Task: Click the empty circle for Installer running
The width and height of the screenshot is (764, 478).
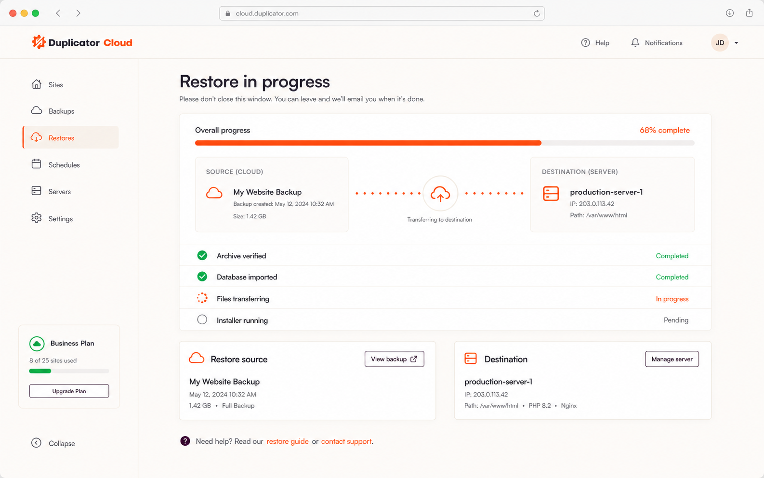Action: click(202, 319)
